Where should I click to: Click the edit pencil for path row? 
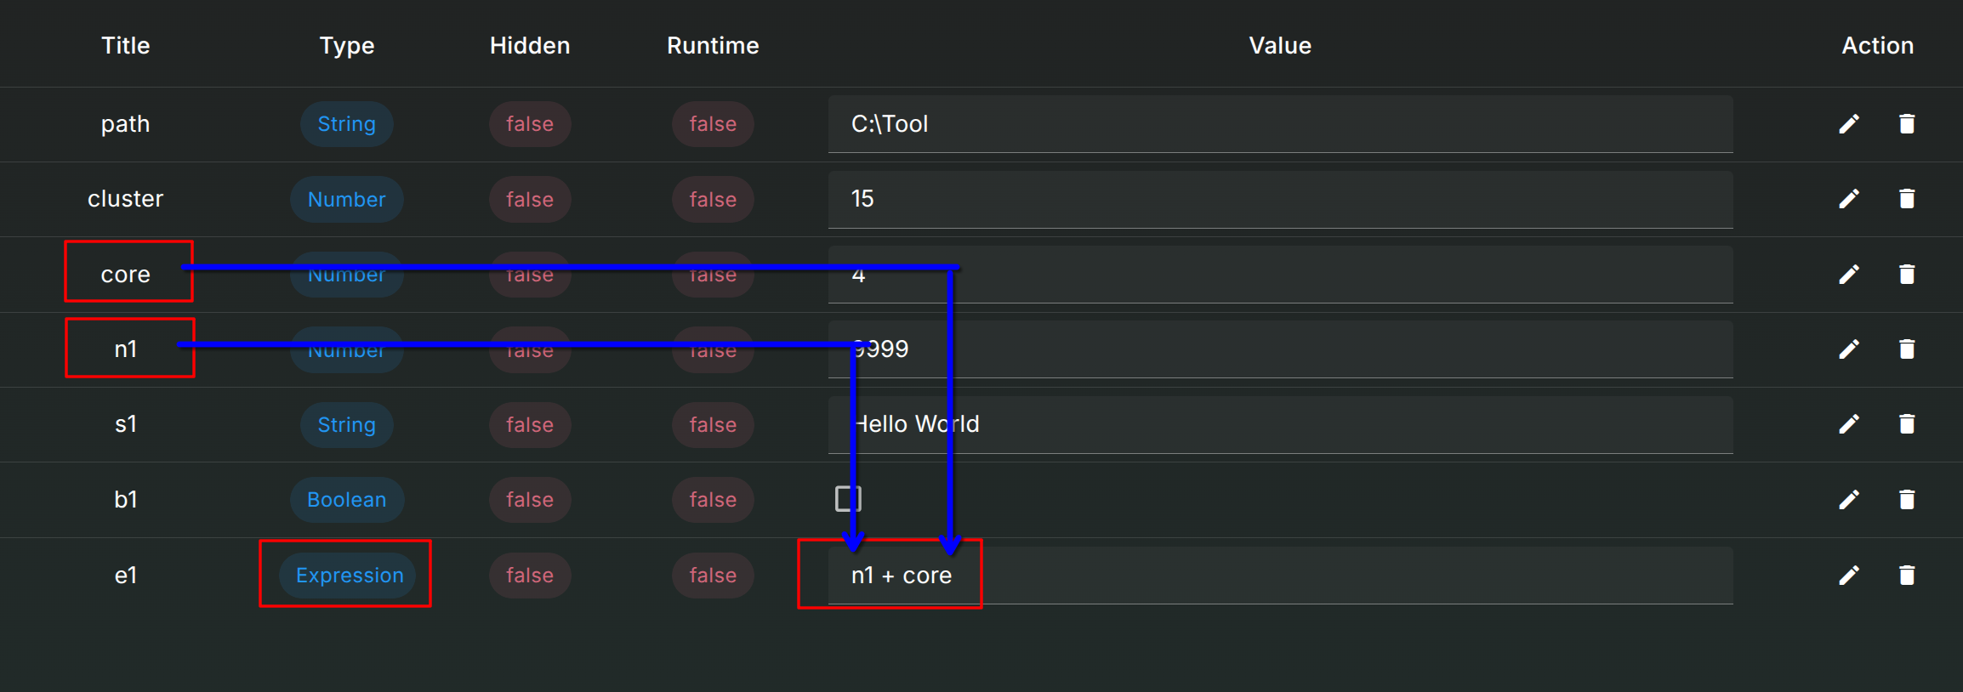tap(1848, 124)
